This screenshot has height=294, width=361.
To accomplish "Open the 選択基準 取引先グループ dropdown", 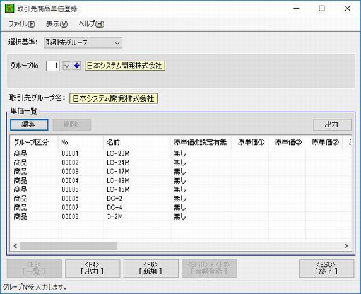I will (x=83, y=43).
